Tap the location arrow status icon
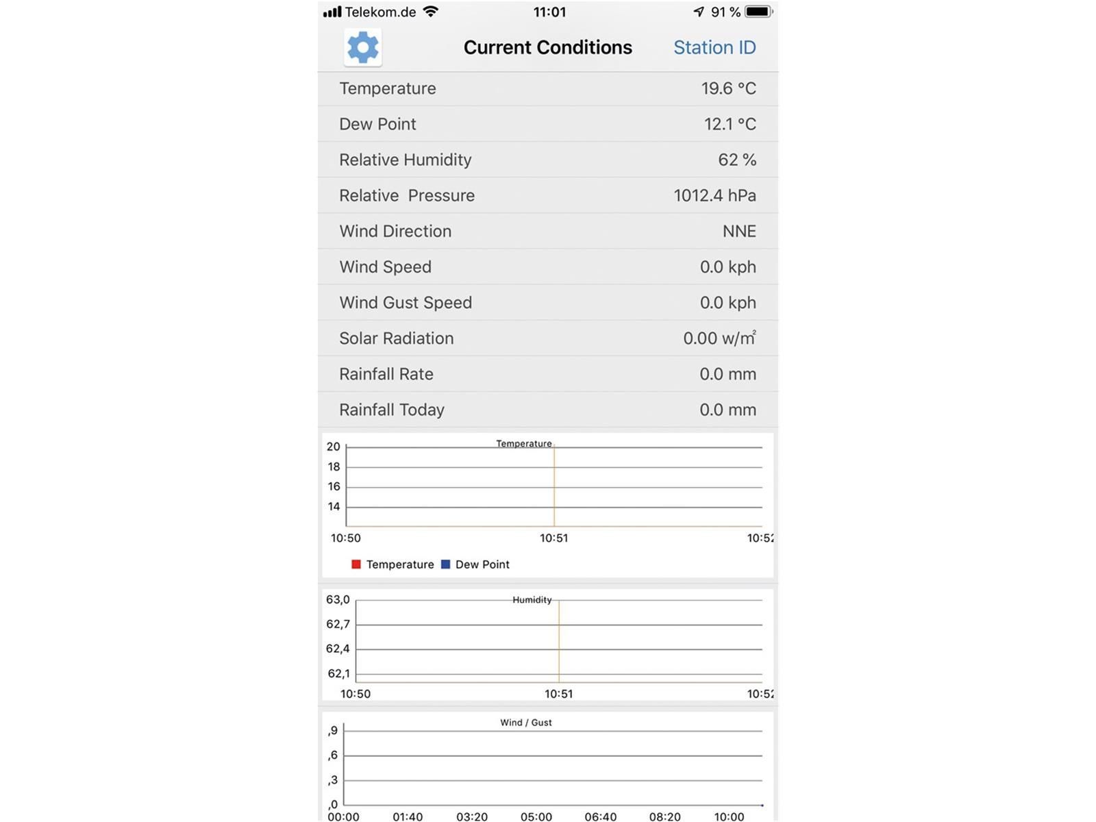 (x=699, y=12)
